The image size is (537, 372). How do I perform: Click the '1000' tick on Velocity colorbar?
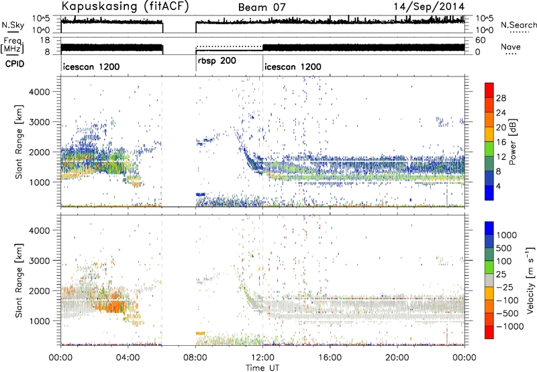(506, 235)
